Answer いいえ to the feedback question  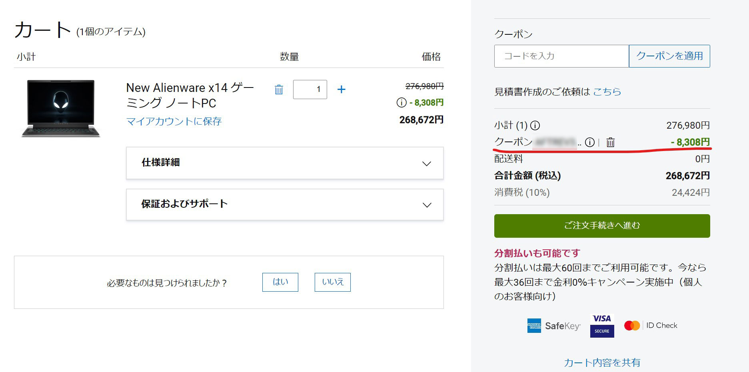tap(333, 282)
